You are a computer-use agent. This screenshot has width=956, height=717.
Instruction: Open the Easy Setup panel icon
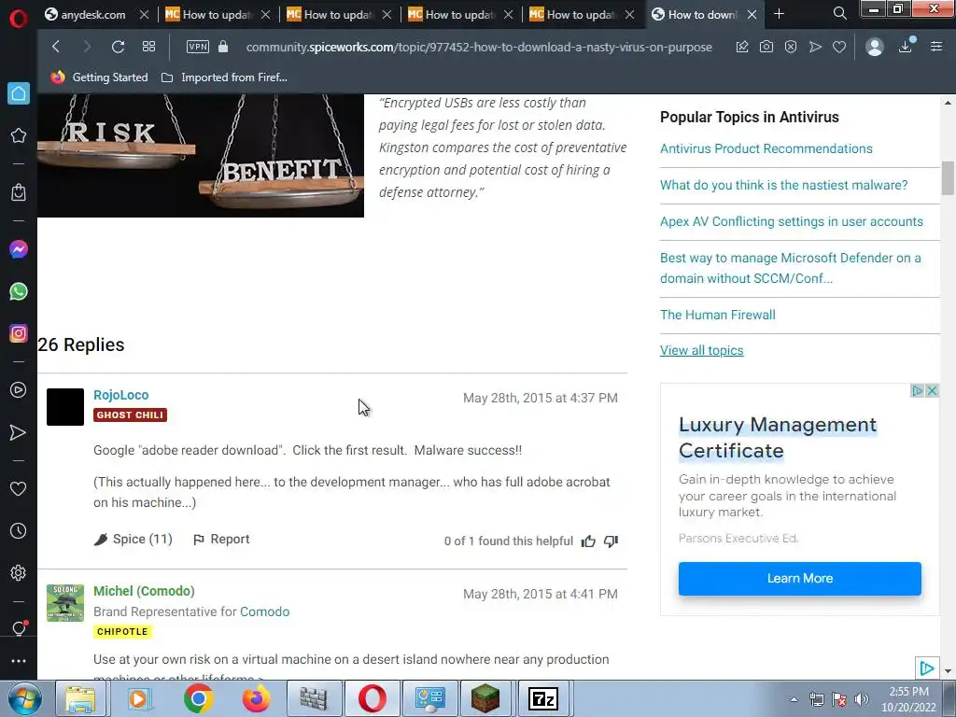[x=936, y=47]
